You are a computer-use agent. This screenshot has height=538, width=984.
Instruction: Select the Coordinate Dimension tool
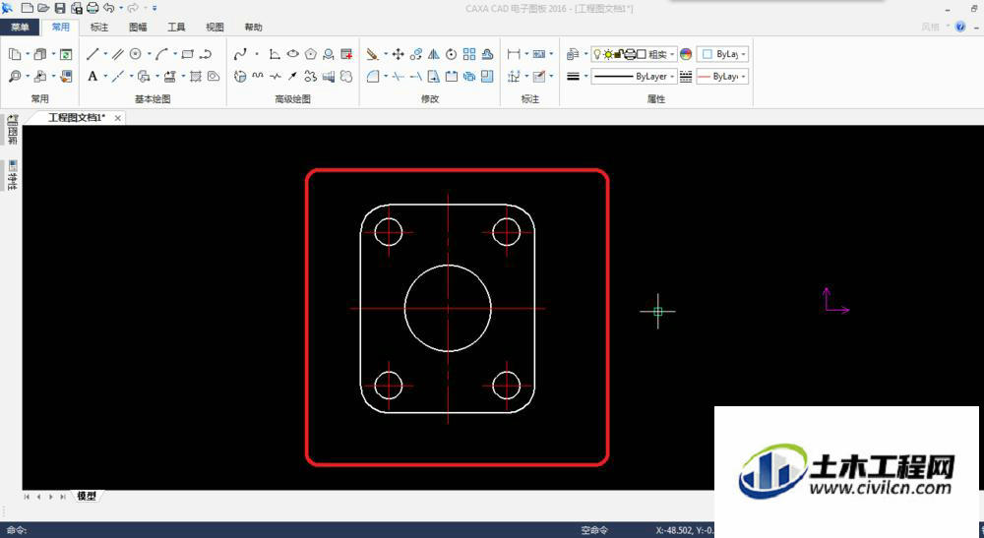click(514, 77)
